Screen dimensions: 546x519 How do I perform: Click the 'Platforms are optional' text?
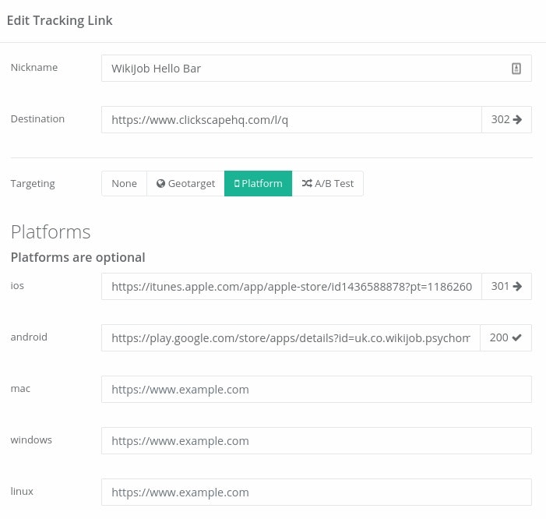[x=78, y=257]
